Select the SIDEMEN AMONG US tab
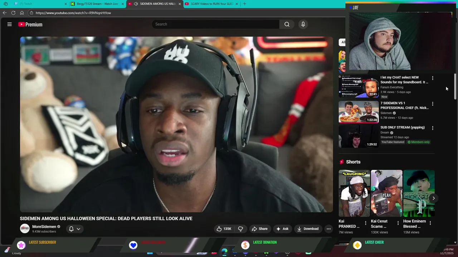The height and width of the screenshot is (257, 458). (x=155, y=4)
